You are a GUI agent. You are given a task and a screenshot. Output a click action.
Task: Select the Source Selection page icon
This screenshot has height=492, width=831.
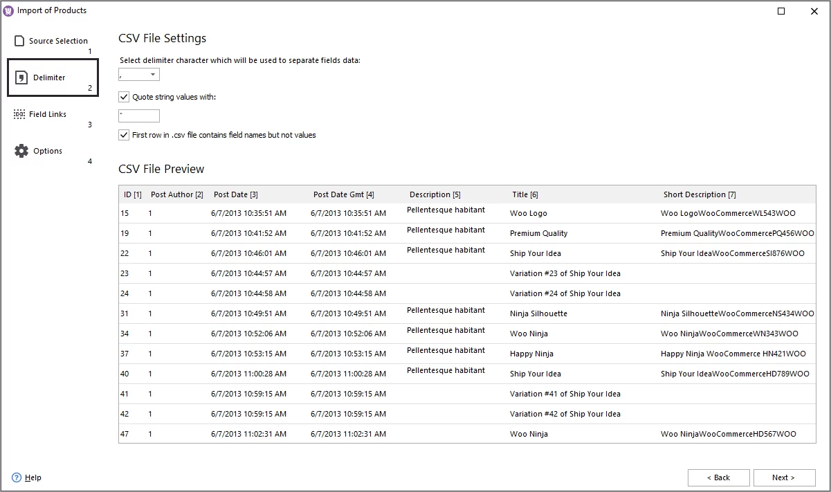[x=19, y=40]
